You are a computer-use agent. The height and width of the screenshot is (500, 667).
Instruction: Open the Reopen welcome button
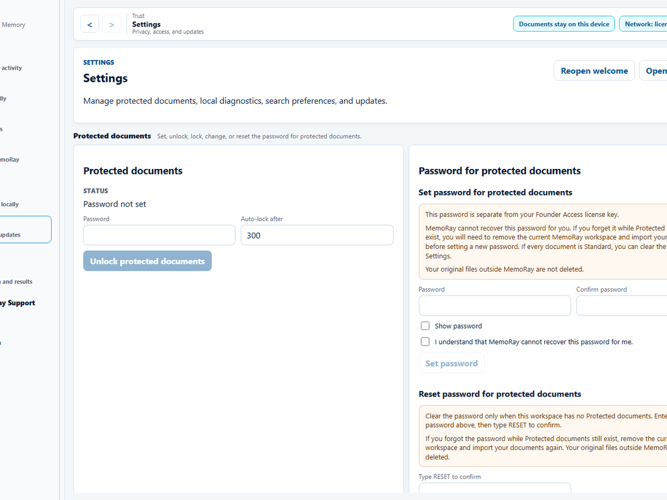[594, 71]
